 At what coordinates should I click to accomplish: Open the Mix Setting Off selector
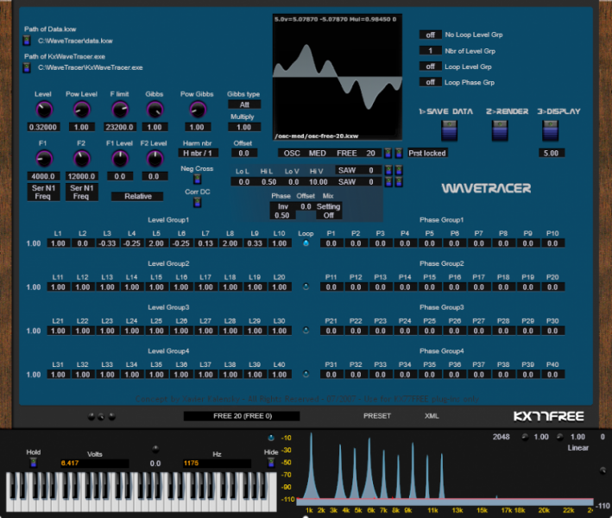(328, 211)
